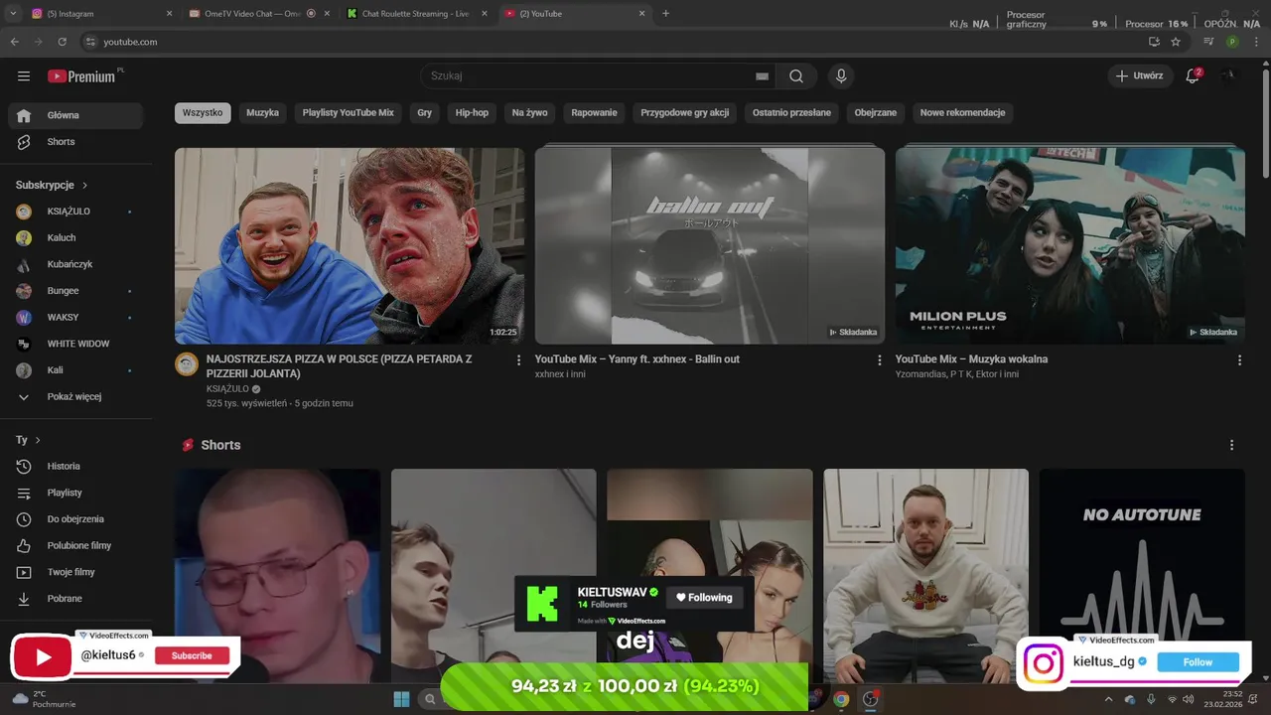The height and width of the screenshot is (715, 1271).
Task: Open OBS Studio from the taskbar
Action: tap(870, 699)
